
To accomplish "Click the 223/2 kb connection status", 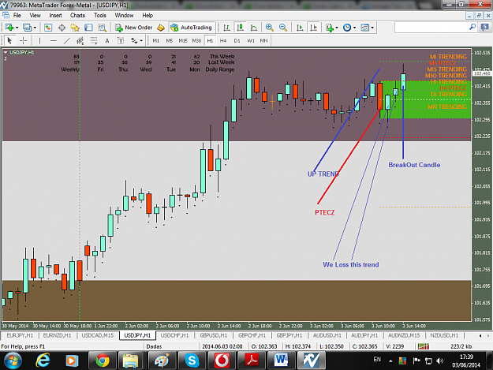I will [461, 346].
